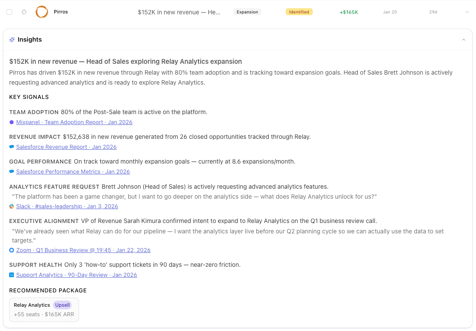The width and height of the screenshot is (476, 331).
Task: Select the Mixpanel source icon under Team Adoption
Action: tap(11, 122)
